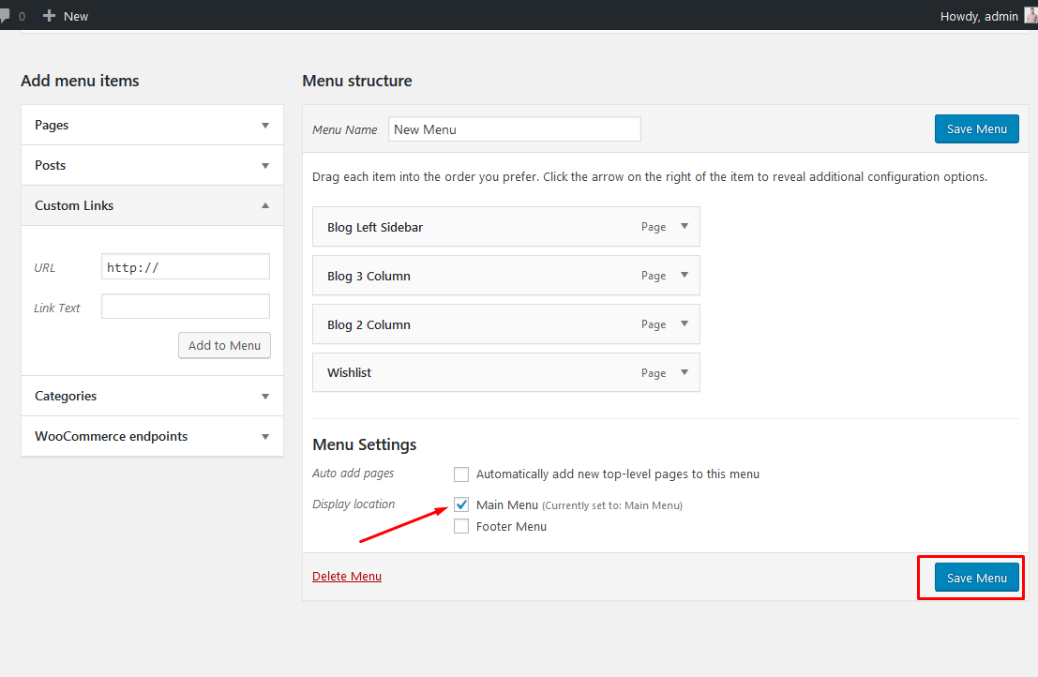Uncheck the Main Menu display location
This screenshot has height=677, width=1038.
click(x=461, y=504)
